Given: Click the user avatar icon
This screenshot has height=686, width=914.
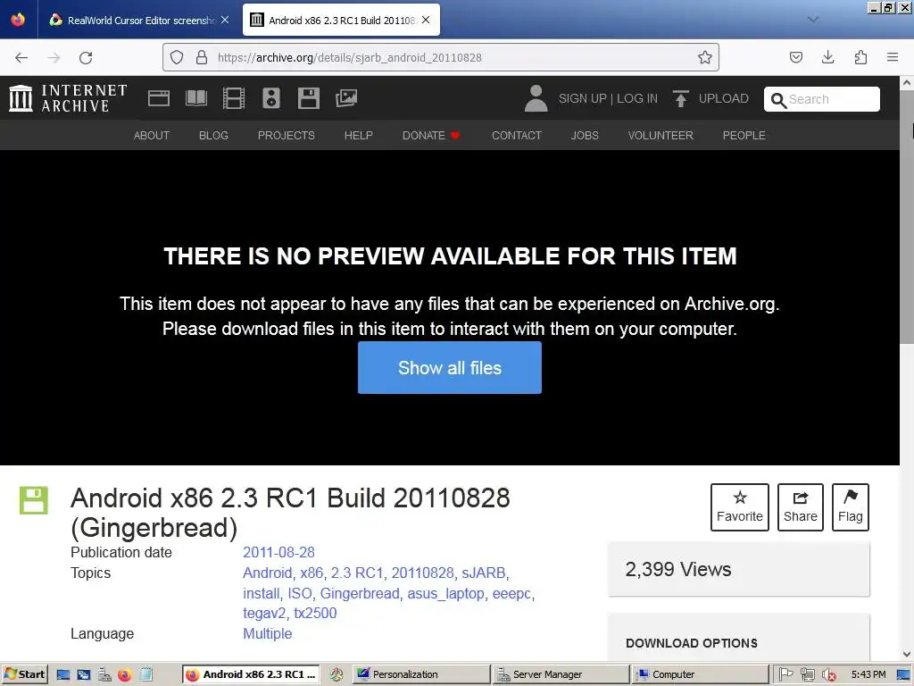Looking at the screenshot, I should [x=536, y=98].
